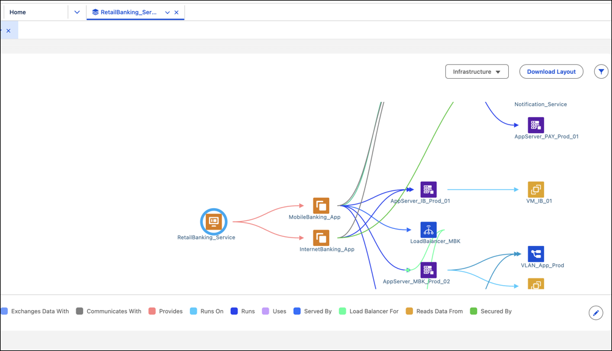Expand the RetailBanking_Ser... tab chevron menu
612x351 pixels.
tap(167, 12)
